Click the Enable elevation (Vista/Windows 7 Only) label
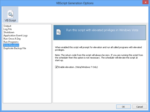The width and height of the screenshot is (150, 112). point(78,67)
